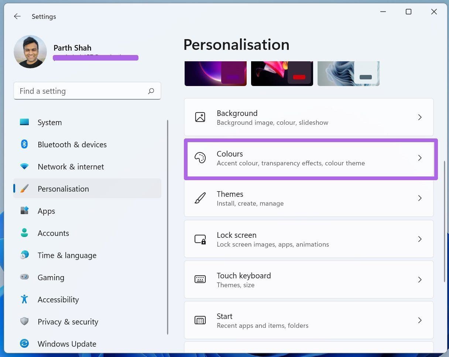Click the back arrow icon in Settings
Image resolution: width=449 pixels, height=357 pixels.
[17, 16]
